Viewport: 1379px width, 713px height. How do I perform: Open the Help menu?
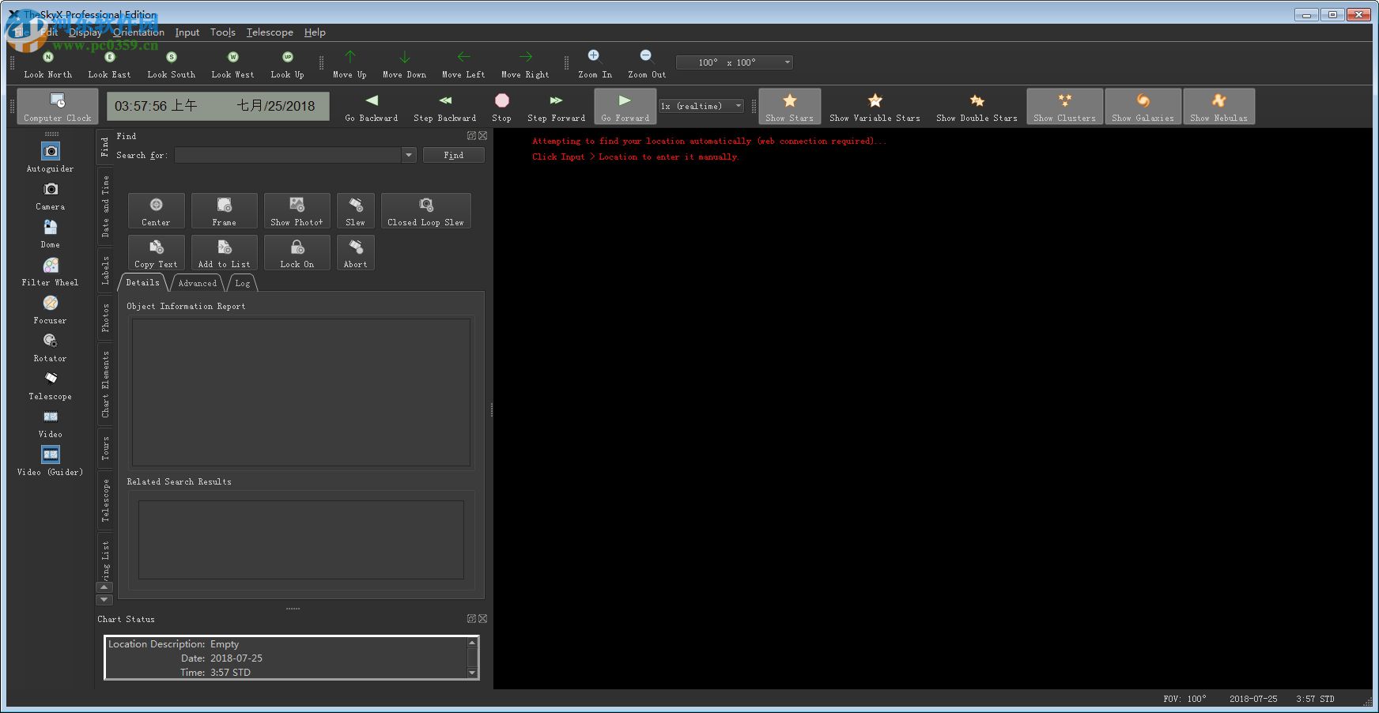(315, 32)
